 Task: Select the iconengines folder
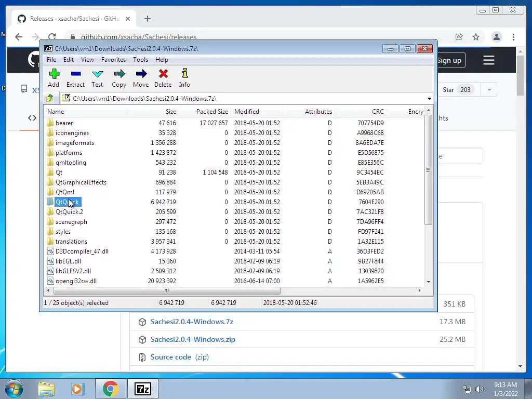72,133
